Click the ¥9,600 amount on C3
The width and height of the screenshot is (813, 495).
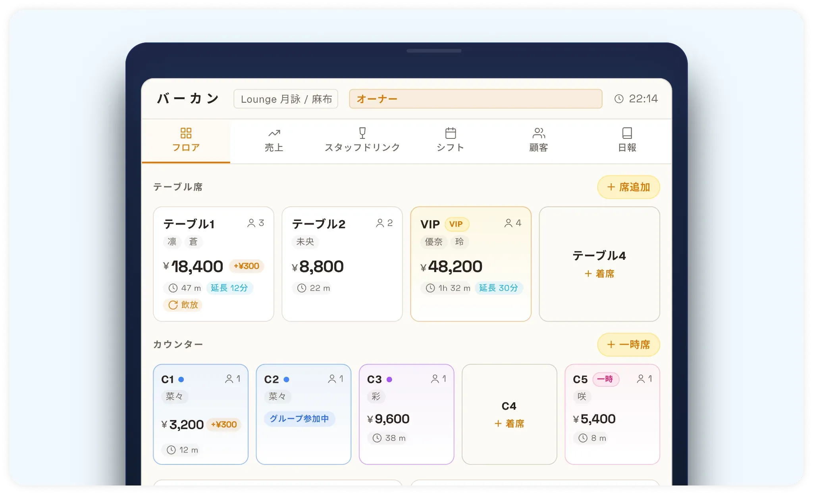coord(388,419)
